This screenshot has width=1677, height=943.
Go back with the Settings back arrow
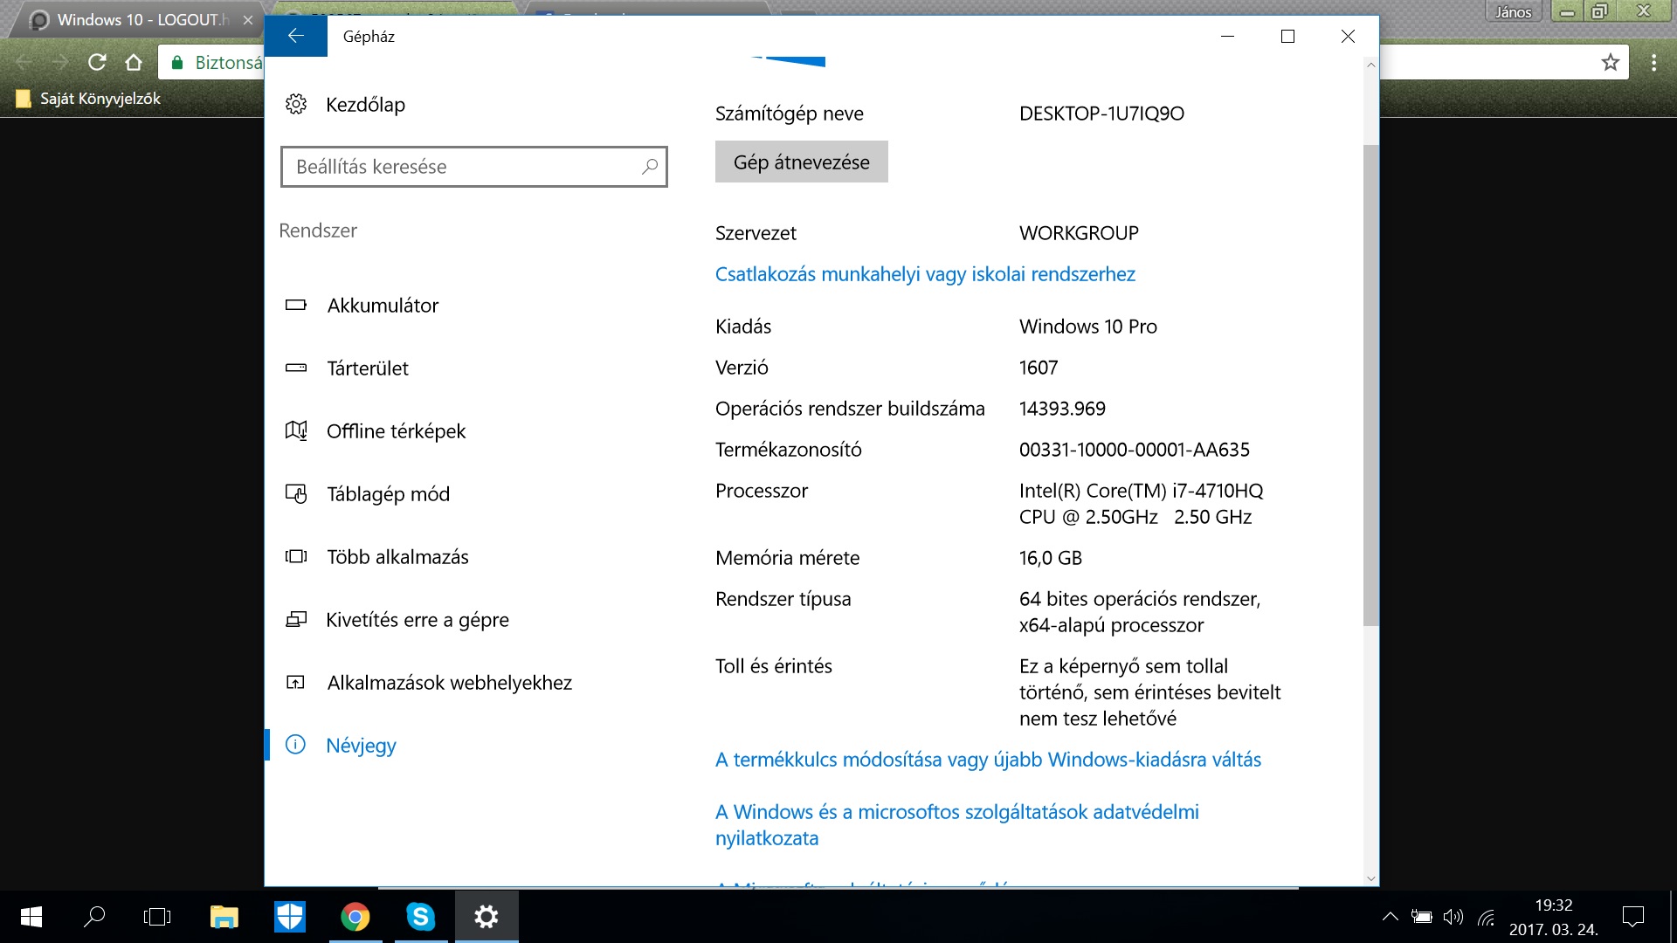pyautogui.click(x=296, y=36)
